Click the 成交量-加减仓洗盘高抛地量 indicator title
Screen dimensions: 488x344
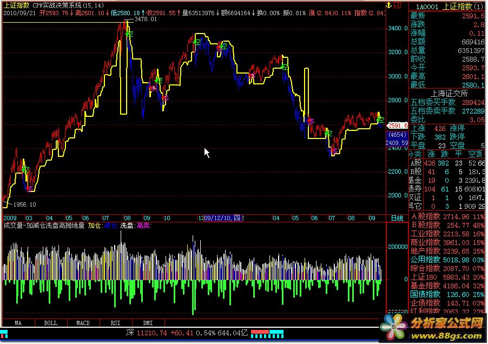click(44, 226)
